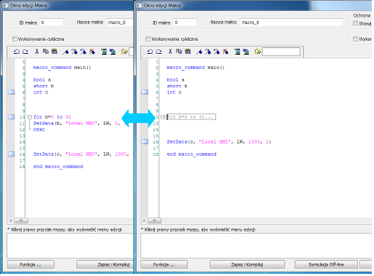Screen dimensions: 374x276
Task: Click Paste icon in right window toolbar
Action: pyautogui.click(x=188, y=52)
